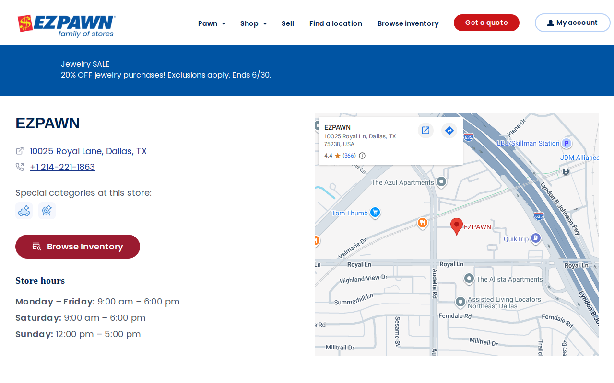
Task: Click the red Browse Inventory button
Action: 78,247
